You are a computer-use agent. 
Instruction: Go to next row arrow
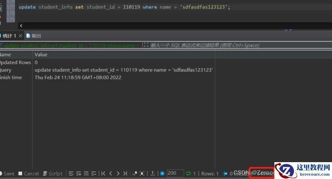click(x=118, y=174)
